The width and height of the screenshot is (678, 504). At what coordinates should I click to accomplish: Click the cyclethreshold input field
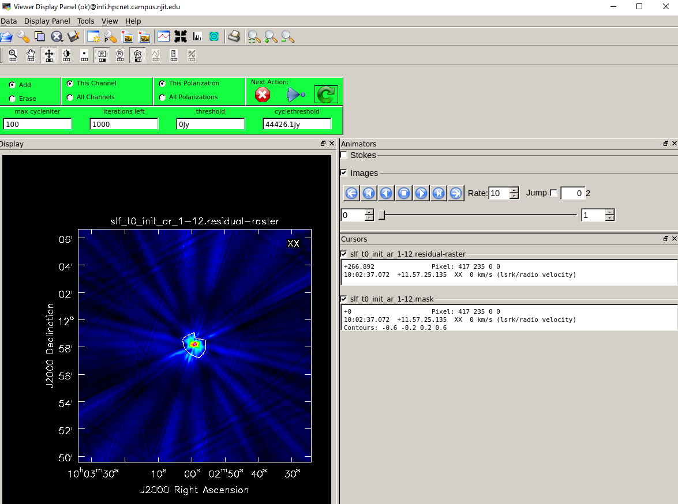pos(297,124)
